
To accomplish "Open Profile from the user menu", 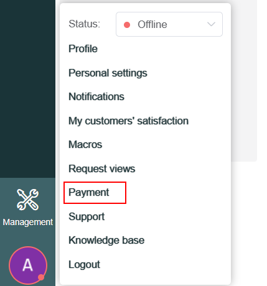I will click(x=83, y=48).
